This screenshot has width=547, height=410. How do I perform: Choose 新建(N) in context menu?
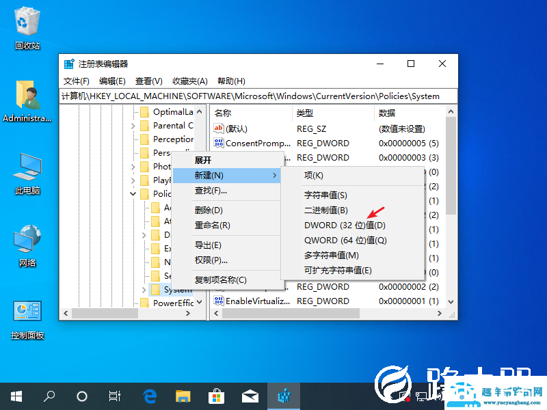pos(228,176)
